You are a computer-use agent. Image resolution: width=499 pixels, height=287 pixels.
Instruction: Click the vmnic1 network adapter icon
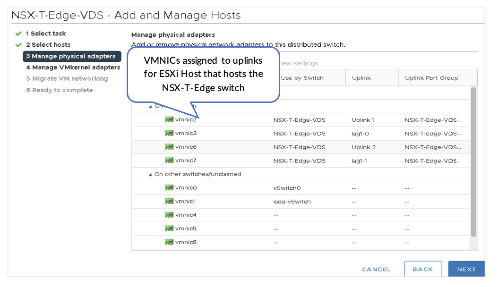(x=169, y=202)
